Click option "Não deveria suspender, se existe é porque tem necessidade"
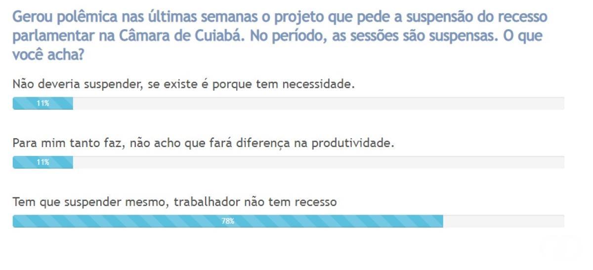 pyautogui.click(x=184, y=84)
